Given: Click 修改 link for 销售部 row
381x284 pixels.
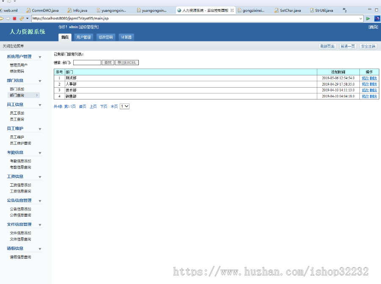Looking at the screenshot, I should (x=365, y=96).
